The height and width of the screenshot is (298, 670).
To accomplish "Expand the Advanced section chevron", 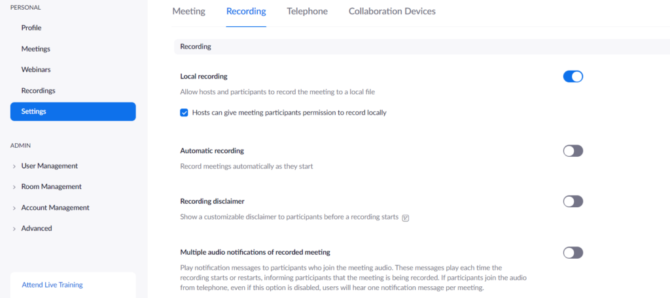I will click(x=14, y=229).
